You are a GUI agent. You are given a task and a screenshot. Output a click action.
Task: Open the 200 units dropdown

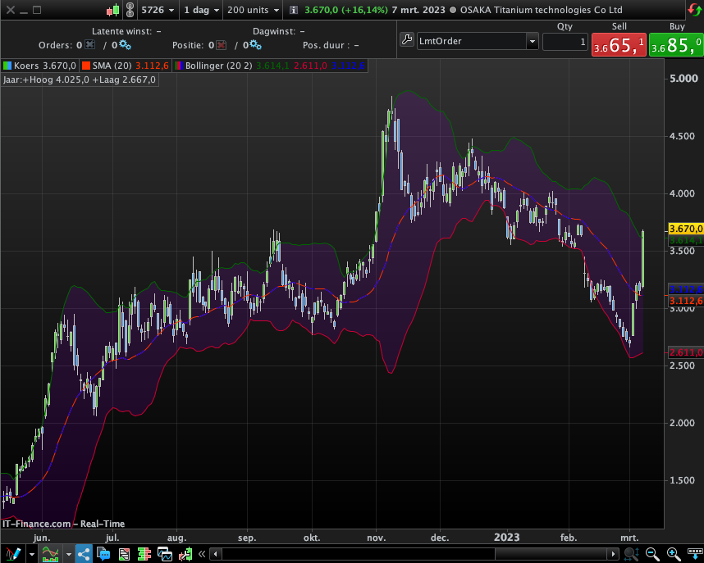pyautogui.click(x=253, y=10)
